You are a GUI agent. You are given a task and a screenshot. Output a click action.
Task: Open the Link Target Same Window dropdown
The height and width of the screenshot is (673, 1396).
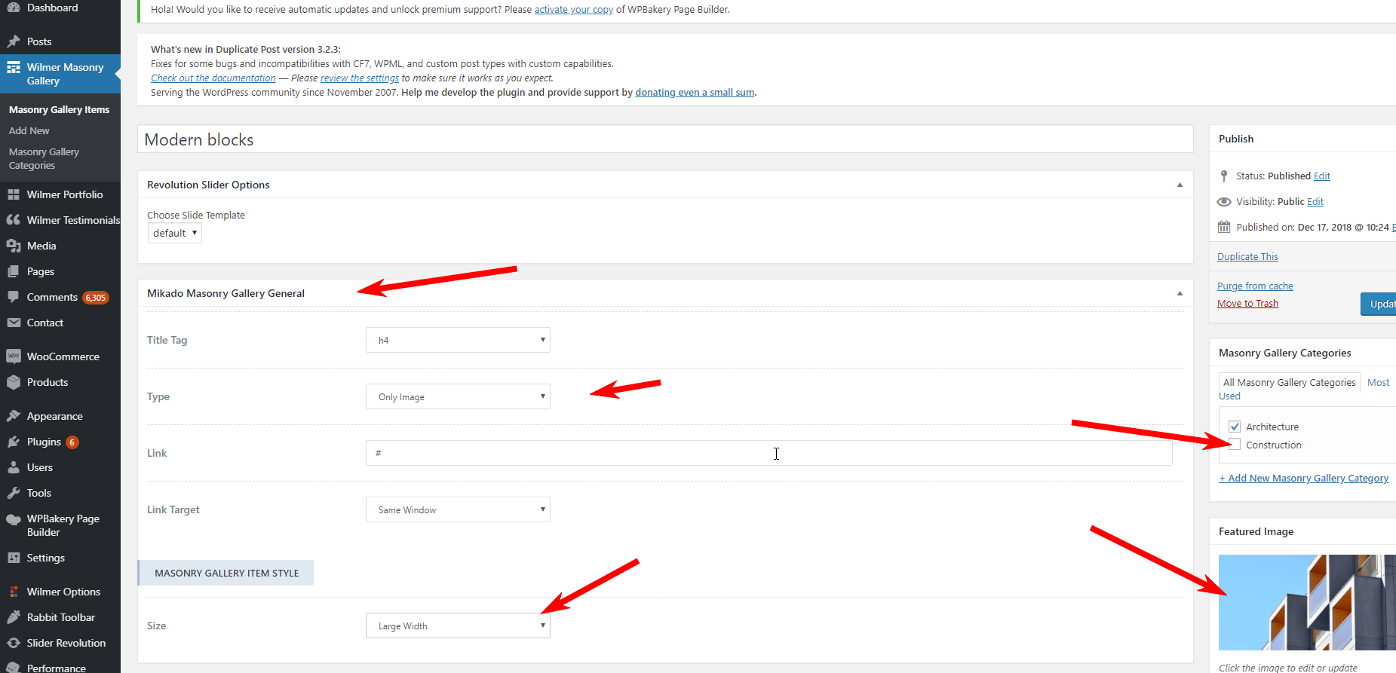458,509
